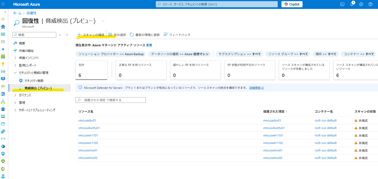
Task: Click the top Azure resource search bar
Action: point(217,4)
